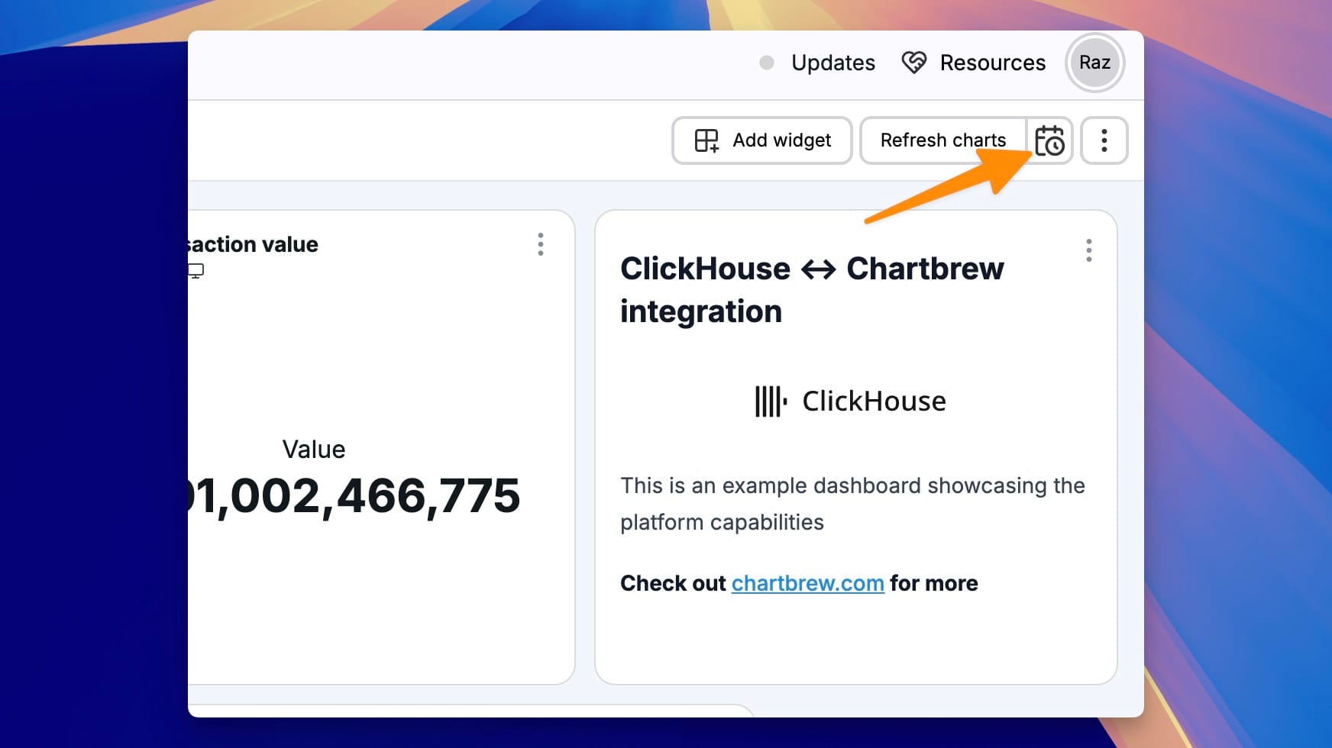The height and width of the screenshot is (748, 1332).
Task: Click the monitor icon under transaction value
Action: [196, 271]
